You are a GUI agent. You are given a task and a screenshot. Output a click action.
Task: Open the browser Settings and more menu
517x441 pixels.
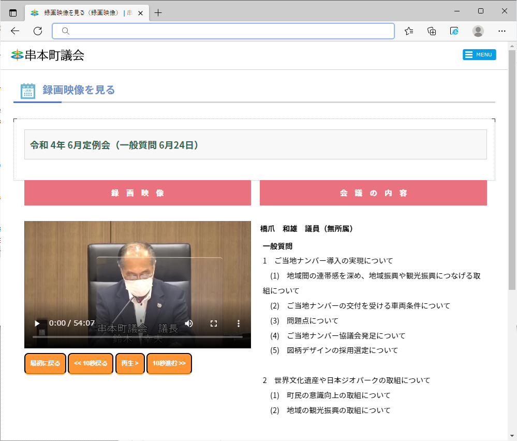pyautogui.click(x=502, y=31)
